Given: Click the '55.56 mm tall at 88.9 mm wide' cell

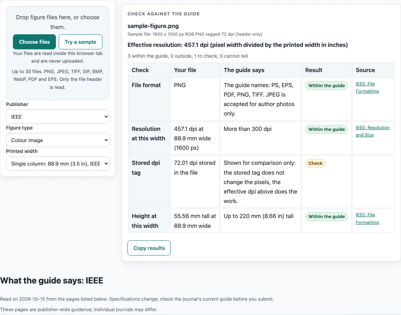Looking at the screenshot, I should click(195, 221).
